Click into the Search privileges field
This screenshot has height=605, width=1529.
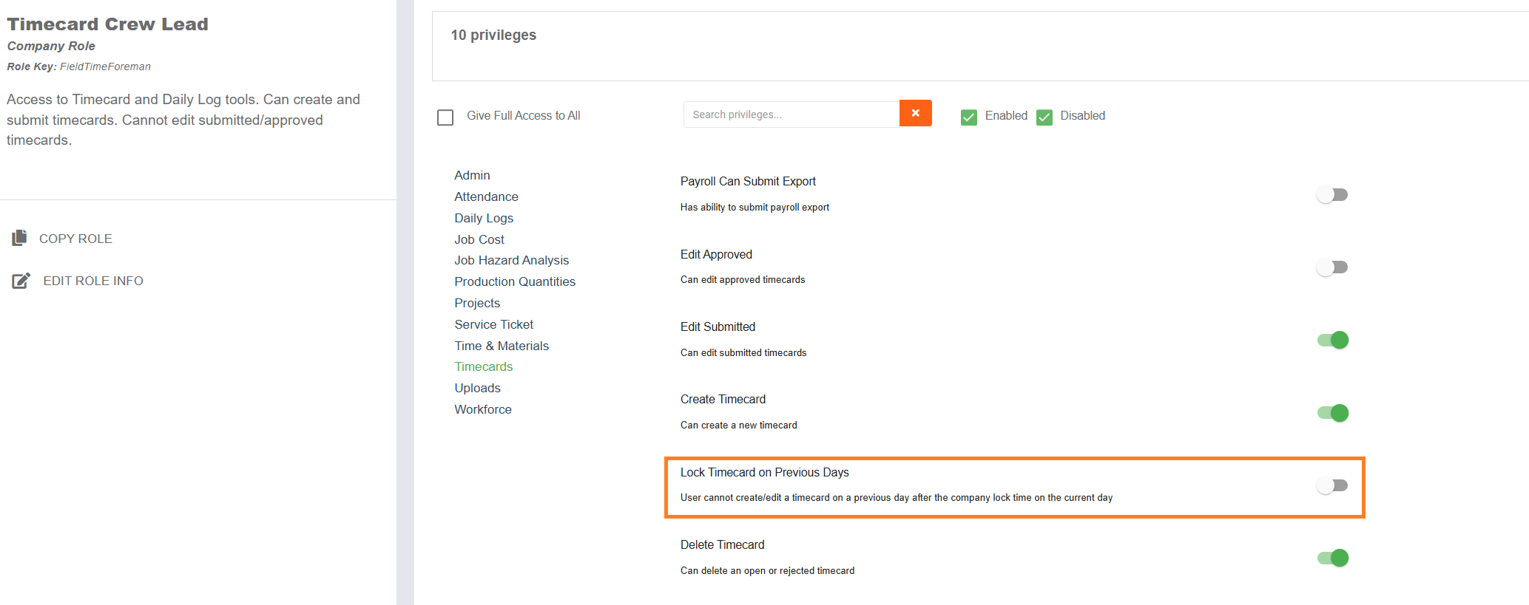[791, 114]
